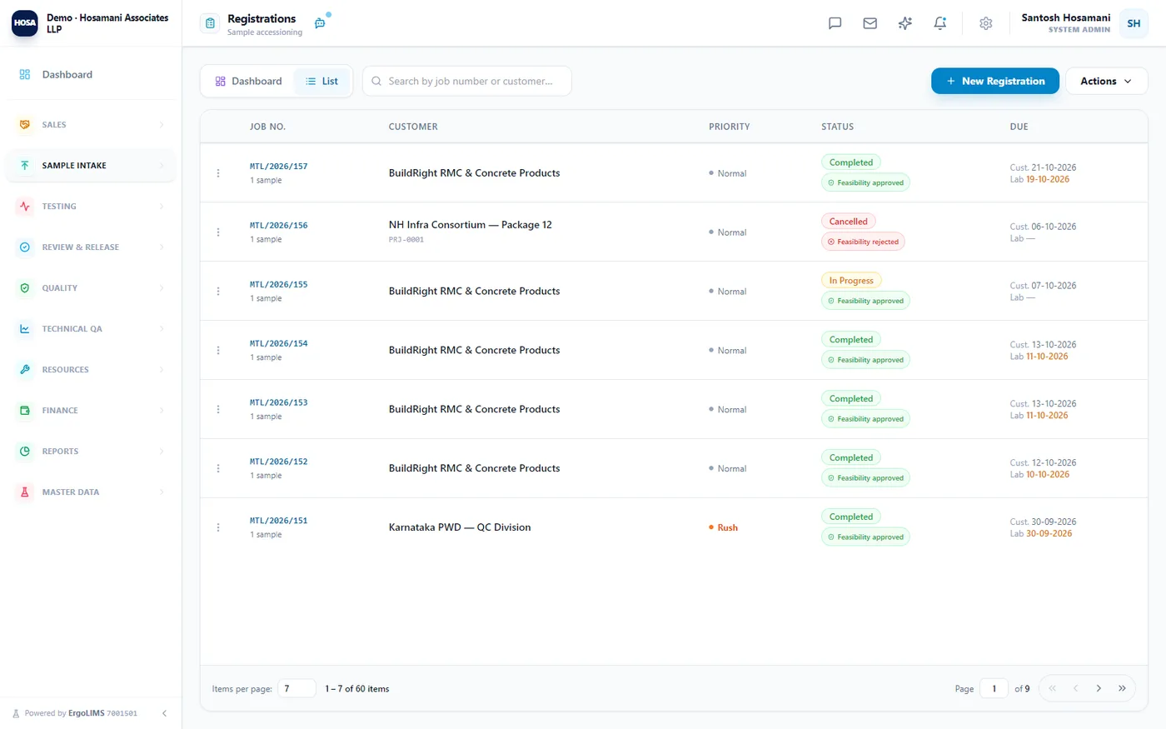Open job link MTL/2026/156

(x=279, y=226)
